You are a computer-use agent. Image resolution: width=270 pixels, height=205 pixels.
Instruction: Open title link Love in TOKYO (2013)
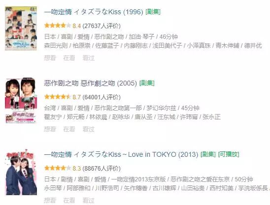point(121,154)
